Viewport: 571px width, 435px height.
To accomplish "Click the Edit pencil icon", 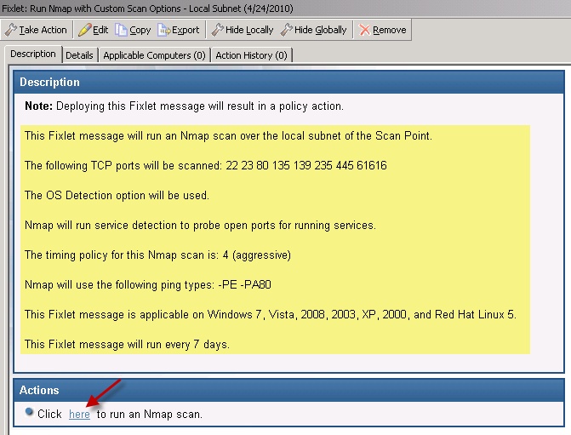I will point(84,30).
